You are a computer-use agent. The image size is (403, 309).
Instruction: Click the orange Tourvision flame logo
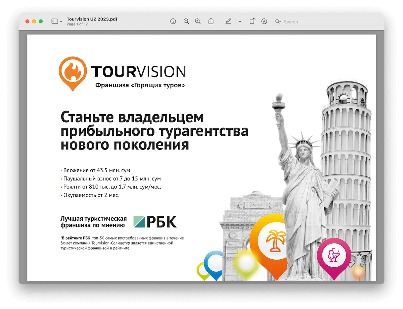pos(73,74)
